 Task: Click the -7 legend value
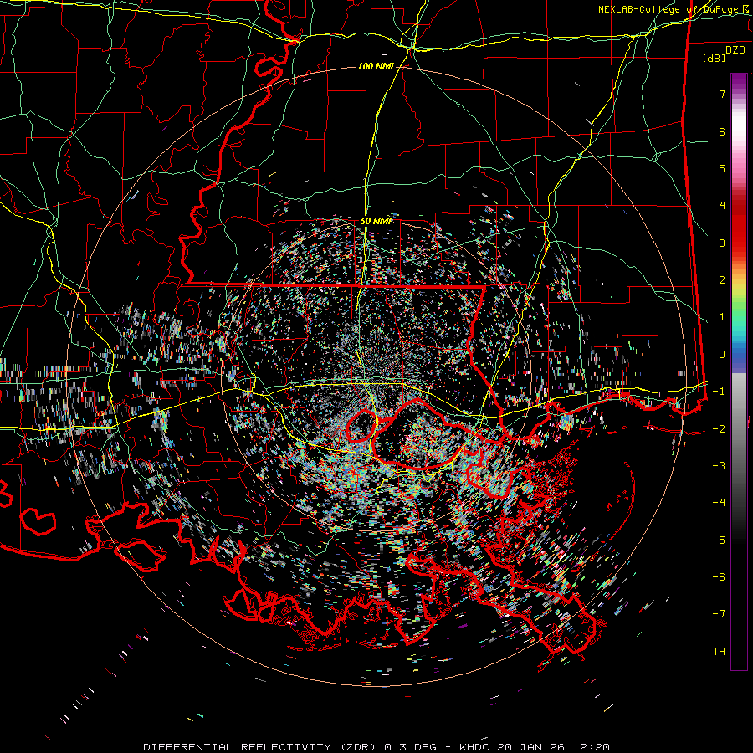[x=719, y=614]
